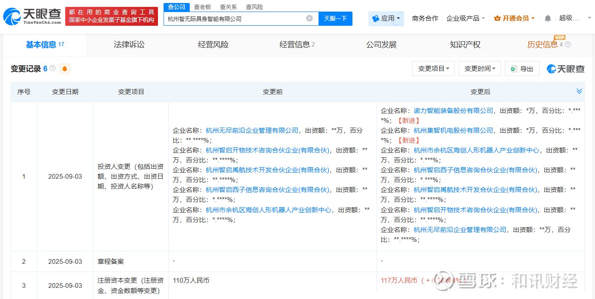The width and height of the screenshot is (595, 299).
Task: Open the 变更时间 filter dropdown
Action: (480, 69)
